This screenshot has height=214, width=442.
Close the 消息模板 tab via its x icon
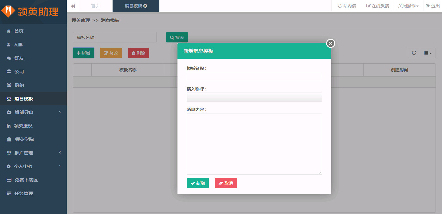[145, 6]
